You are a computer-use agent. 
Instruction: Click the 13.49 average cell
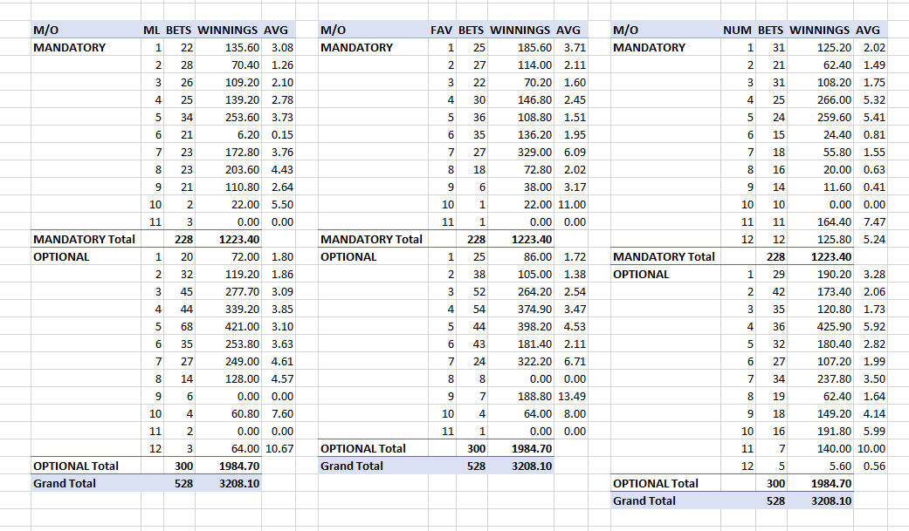(x=572, y=396)
